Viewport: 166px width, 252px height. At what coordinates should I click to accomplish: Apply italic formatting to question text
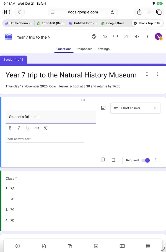coord(19,128)
